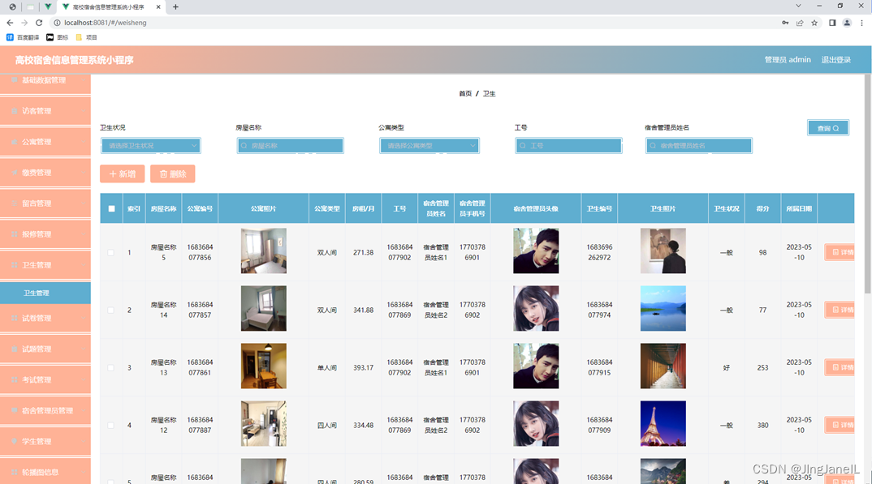Image resolution: width=872 pixels, height=484 pixels.
Task: Open the 管理员 admin account link
Action: [x=788, y=60]
